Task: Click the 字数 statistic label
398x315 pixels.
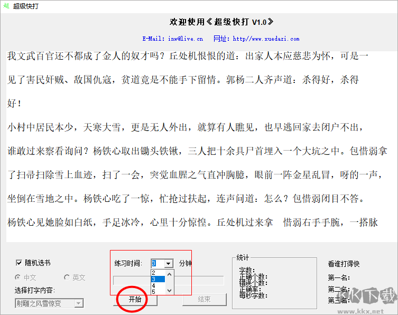Action: 247,270
